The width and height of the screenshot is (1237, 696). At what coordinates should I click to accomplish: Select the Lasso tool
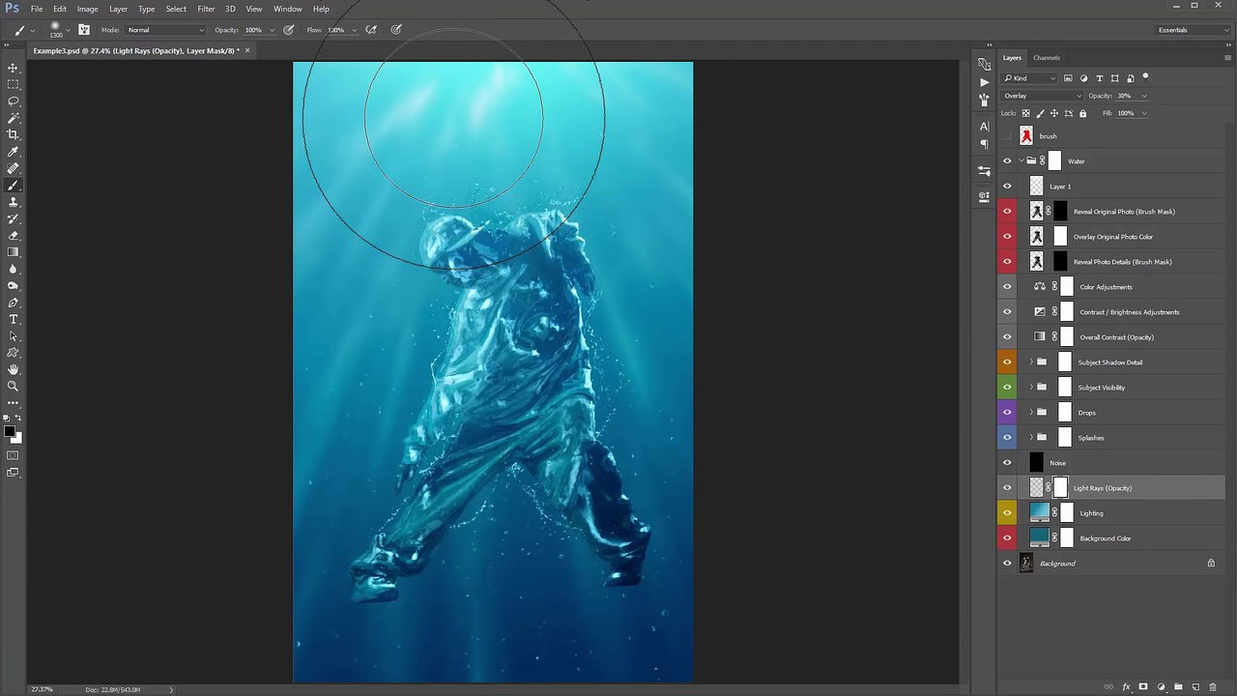14,101
